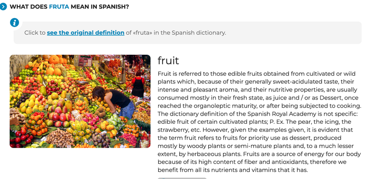Click the partially visible gray button below the definition
The width and height of the screenshot is (366, 179).
click(182, 179)
